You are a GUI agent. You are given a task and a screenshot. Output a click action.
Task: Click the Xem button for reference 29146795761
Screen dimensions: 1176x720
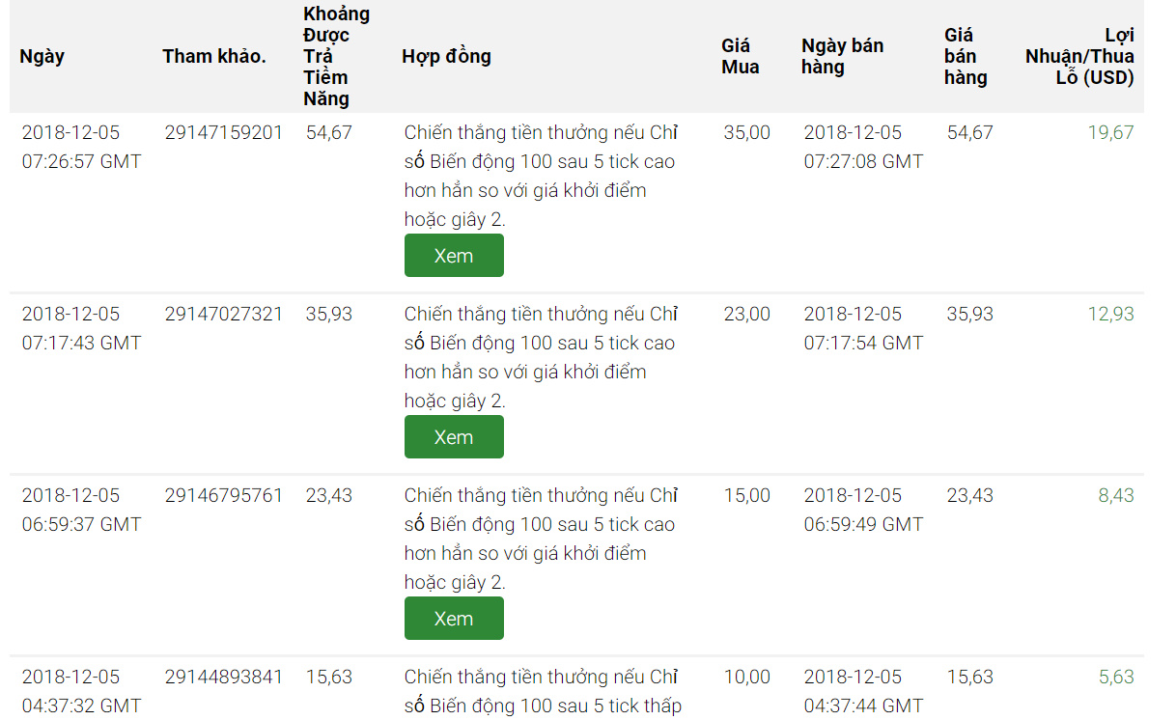454,619
